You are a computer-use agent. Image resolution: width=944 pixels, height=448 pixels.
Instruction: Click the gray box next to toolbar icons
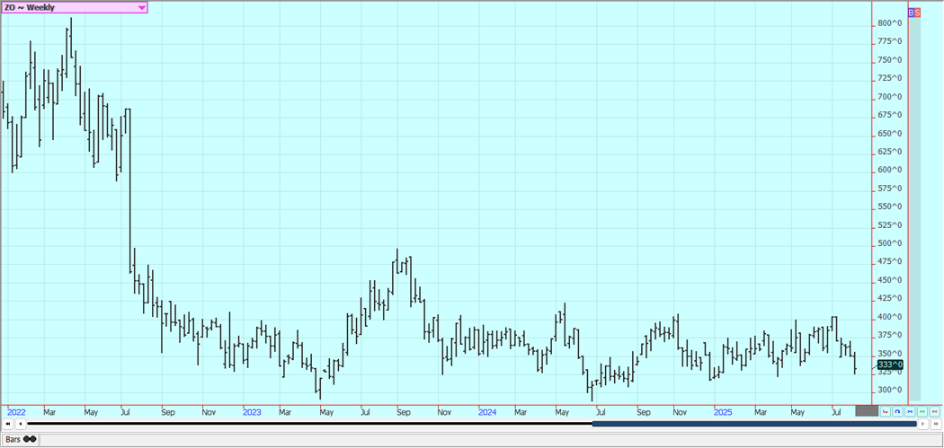coord(867,411)
